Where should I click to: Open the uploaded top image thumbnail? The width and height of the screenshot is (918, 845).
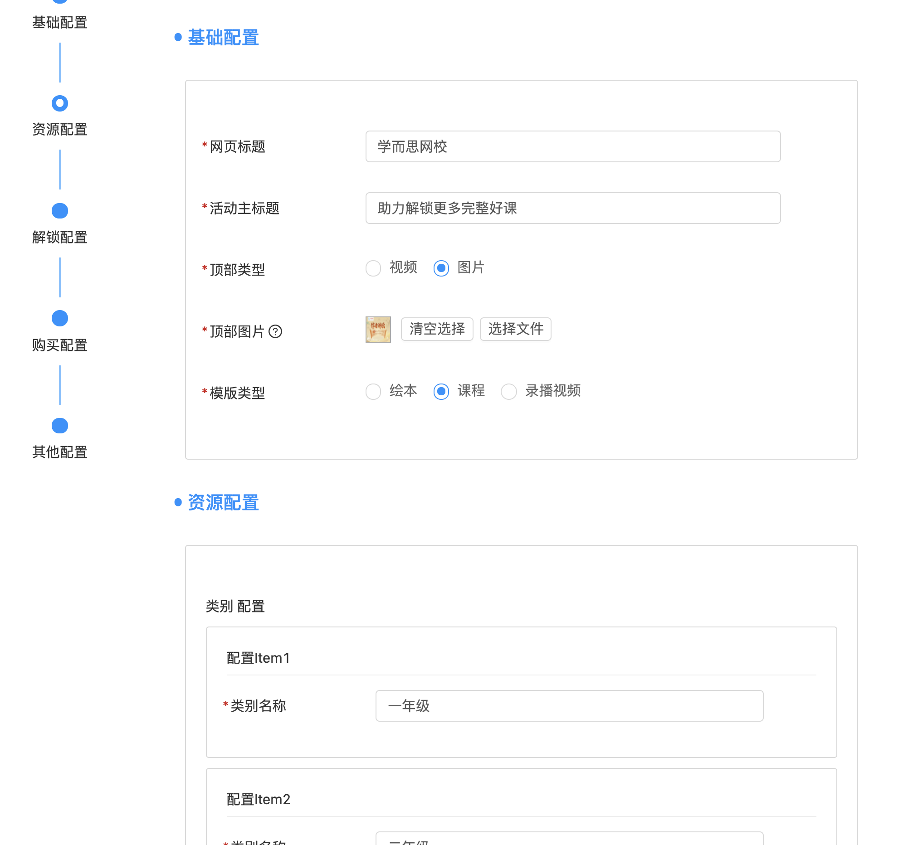point(378,329)
